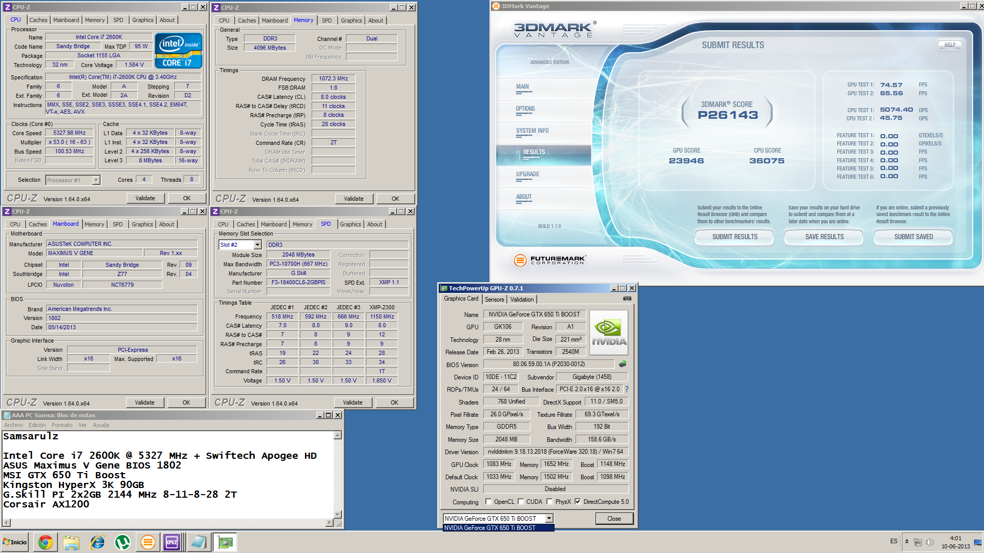984x553 pixels.
Task: Click the Notepad title bar icon
Action: tap(7, 415)
